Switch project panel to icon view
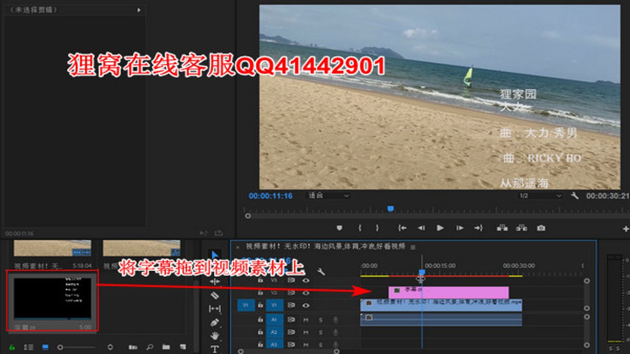The height and width of the screenshot is (354, 630). tap(45, 347)
